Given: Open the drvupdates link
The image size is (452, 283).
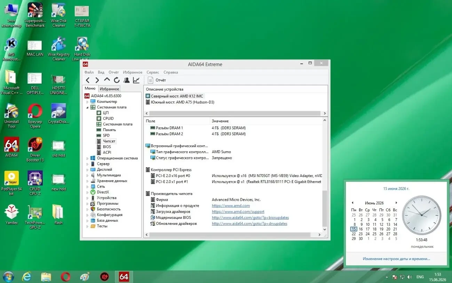Looking at the screenshot, I should click(x=249, y=223).
